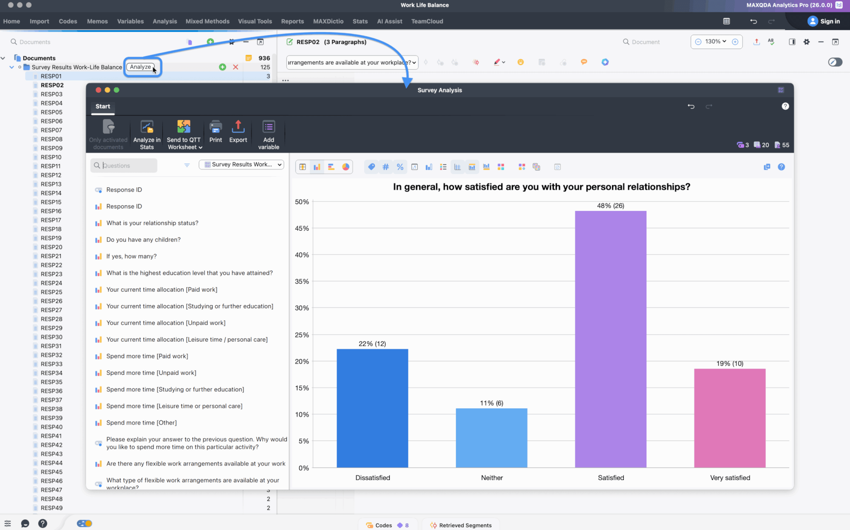Image resolution: width=850 pixels, height=530 pixels.
Task: Open Send to QTT Worksheet
Action: click(184, 134)
